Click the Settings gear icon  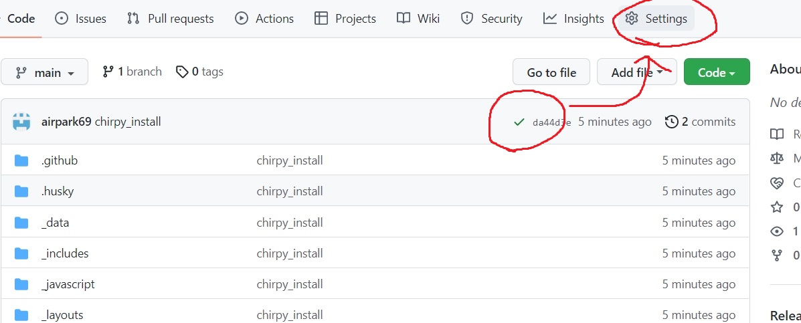632,19
